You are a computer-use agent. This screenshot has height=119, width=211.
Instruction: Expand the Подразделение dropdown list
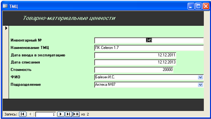(x=201, y=85)
